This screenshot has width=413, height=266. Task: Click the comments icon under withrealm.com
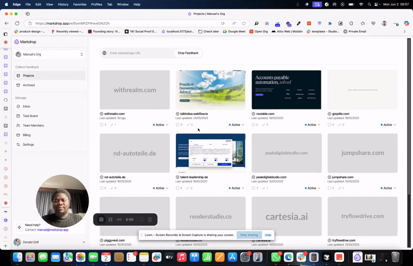(101, 125)
